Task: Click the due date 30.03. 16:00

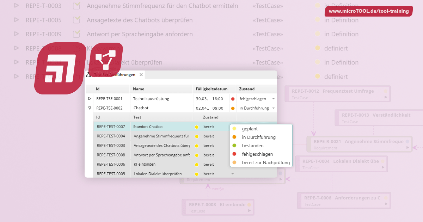Action: click(x=209, y=99)
